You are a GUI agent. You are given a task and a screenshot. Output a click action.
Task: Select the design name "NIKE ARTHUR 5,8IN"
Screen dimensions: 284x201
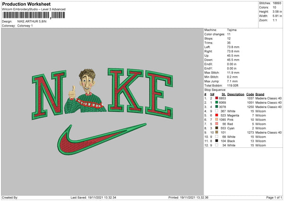point(32,21)
